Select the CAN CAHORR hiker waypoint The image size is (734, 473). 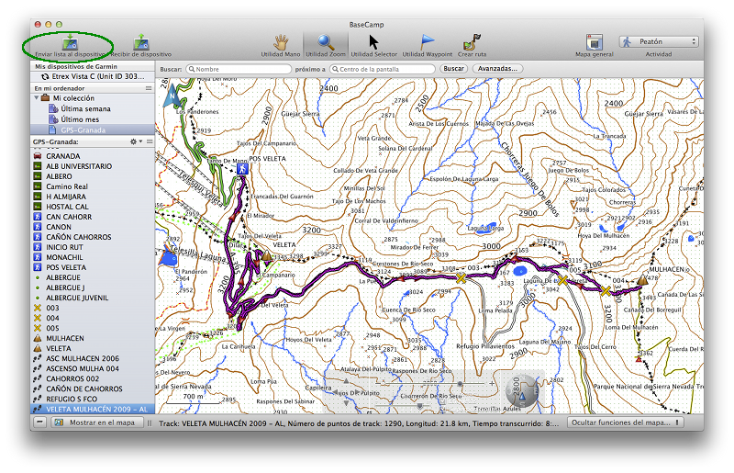tap(93, 217)
